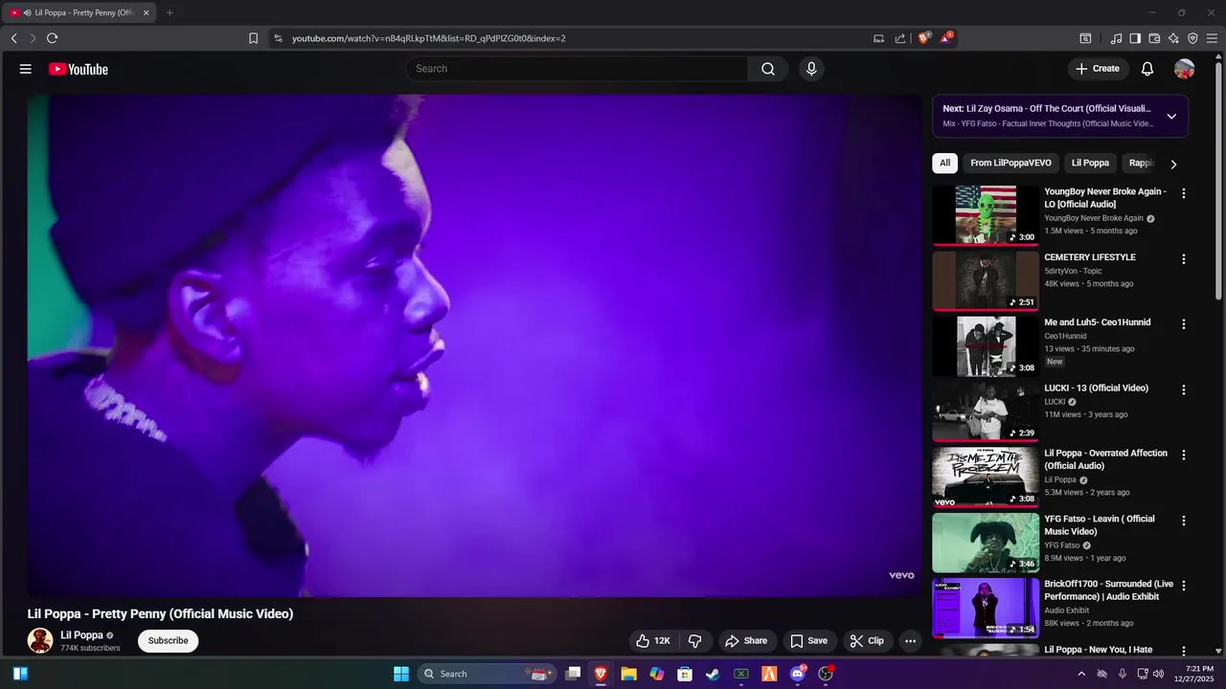Click the Create button

point(1098,69)
